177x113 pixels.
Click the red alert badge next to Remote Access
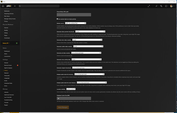tap(17, 65)
